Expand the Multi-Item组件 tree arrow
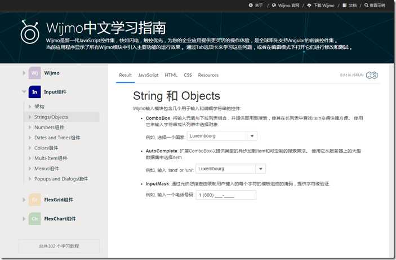 click(x=29, y=158)
